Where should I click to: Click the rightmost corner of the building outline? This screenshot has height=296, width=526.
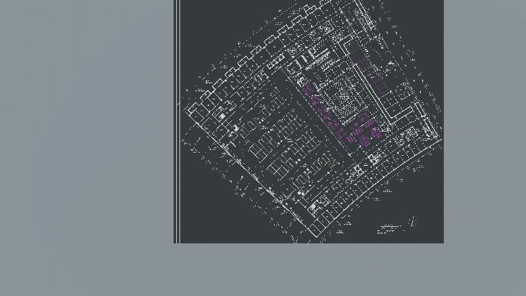point(439,137)
